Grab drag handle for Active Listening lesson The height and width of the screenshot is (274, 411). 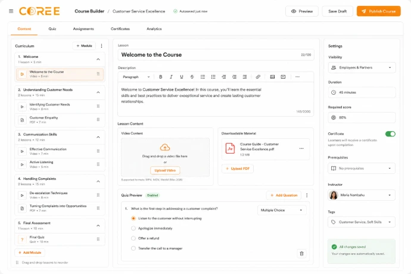[x=98, y=164]
